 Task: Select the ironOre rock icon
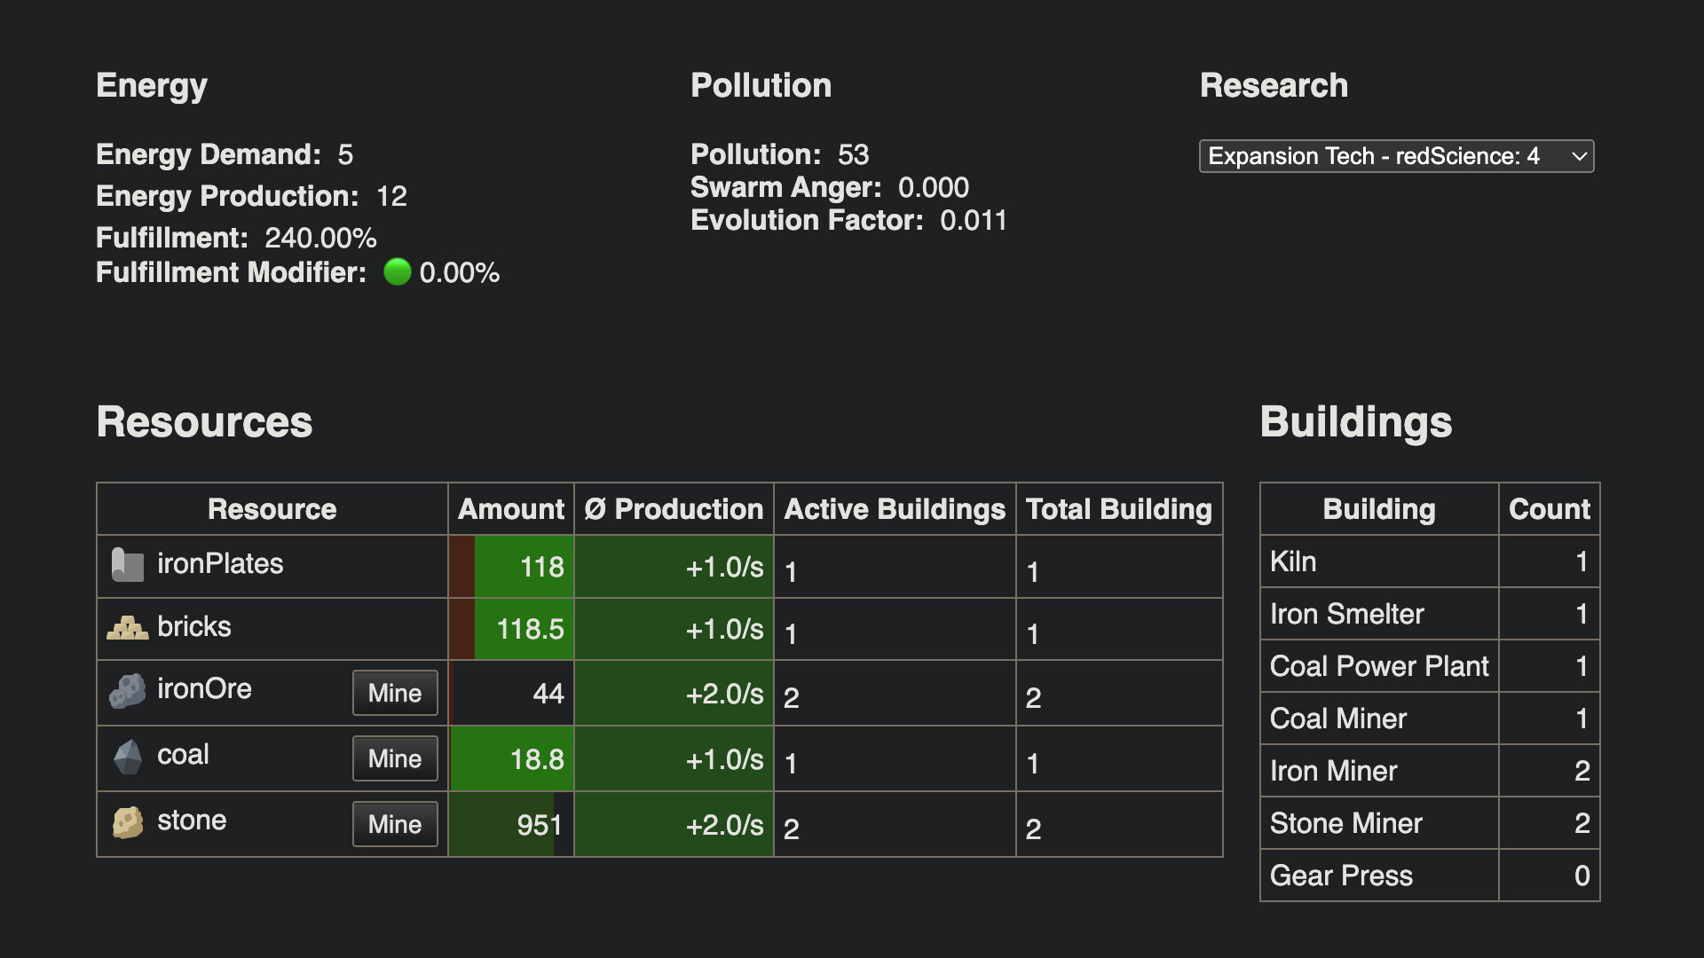pyautogui.click(x=127, y=691)
